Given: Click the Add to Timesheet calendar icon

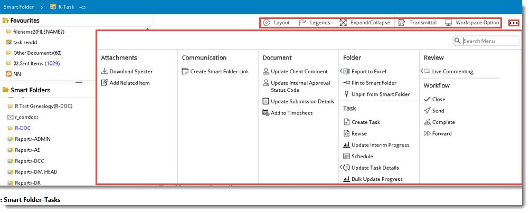Looking at the screenshot, I should [266, 113].
